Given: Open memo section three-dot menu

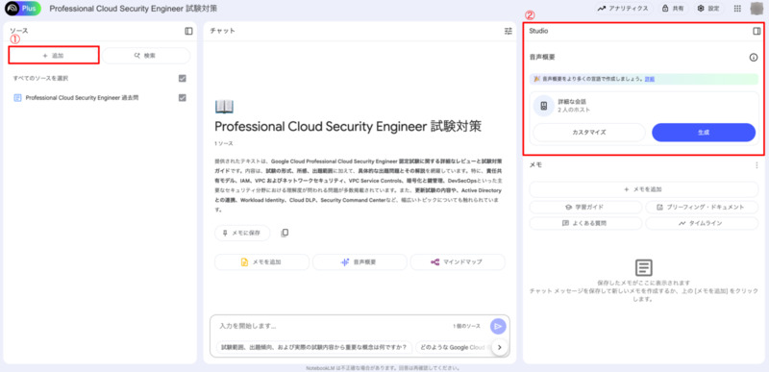Looking at the screenshot, I should (x=757, y=165).
